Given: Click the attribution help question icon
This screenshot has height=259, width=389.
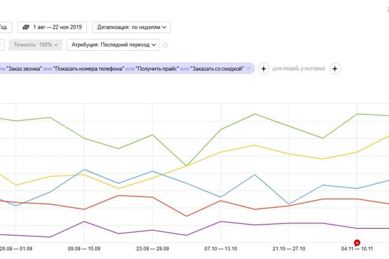Looking at the screenshot, I should coord(166,45).
